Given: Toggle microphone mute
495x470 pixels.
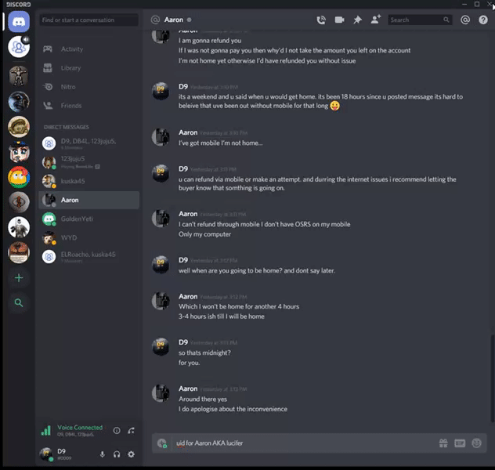Looking at the screenshot, I should pos(103,454).
